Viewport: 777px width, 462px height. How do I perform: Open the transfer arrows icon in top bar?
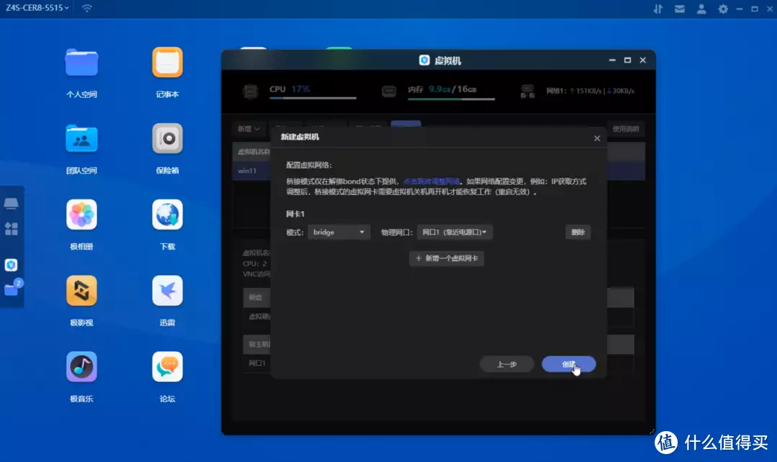[658, 9]
